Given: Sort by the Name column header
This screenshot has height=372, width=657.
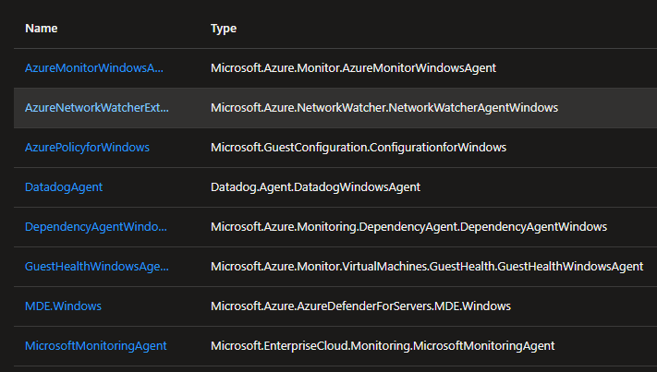Looking at the screenshot, I should [41, 28].
